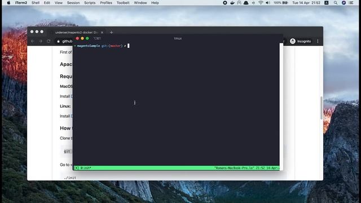Open the Scripts menu

pyautogui.click(x=90, y=3)
